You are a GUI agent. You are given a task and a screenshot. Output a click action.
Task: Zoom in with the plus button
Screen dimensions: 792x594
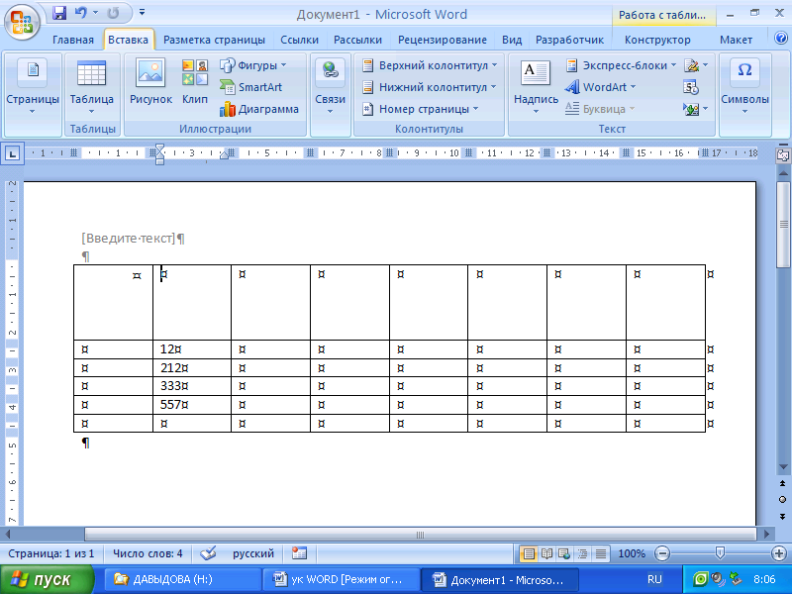779,554
